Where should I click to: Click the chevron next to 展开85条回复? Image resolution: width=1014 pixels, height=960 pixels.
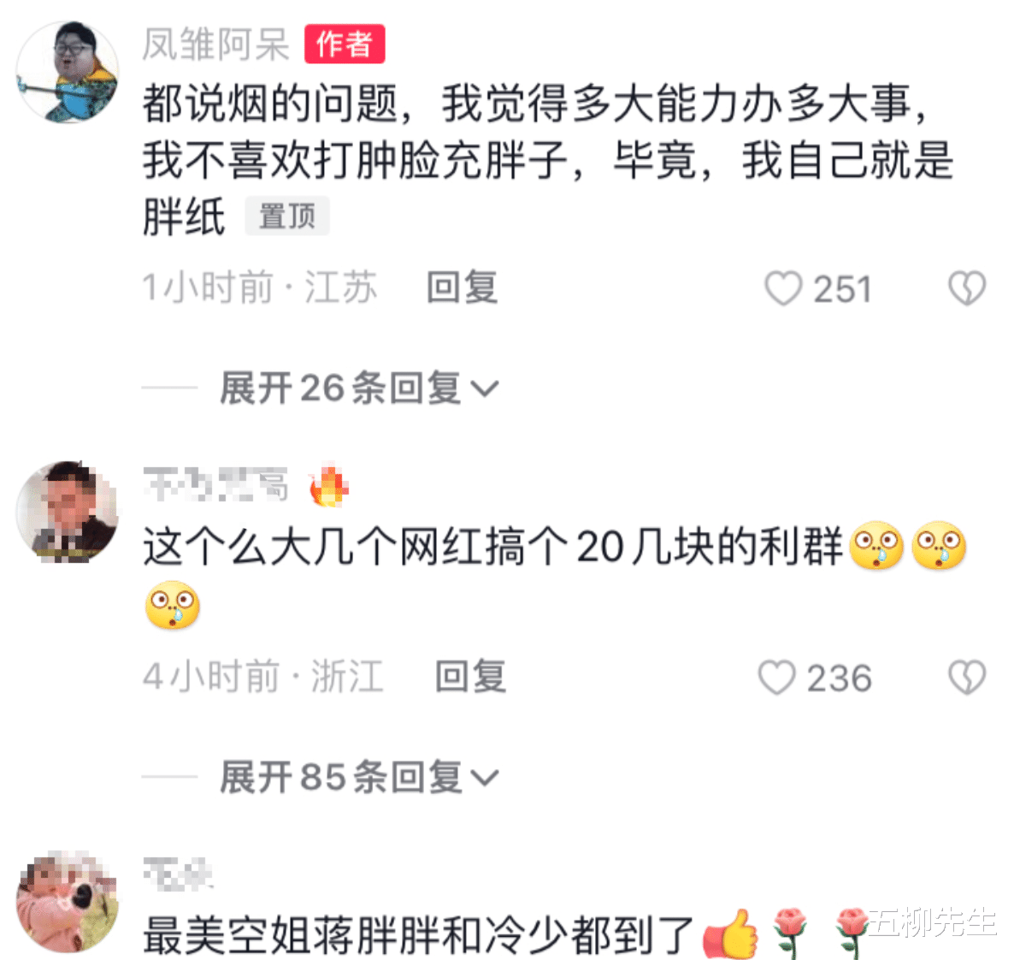[x=485, y=778]
